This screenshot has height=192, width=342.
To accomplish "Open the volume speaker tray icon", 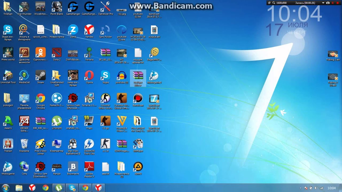I will pos(316,188).
